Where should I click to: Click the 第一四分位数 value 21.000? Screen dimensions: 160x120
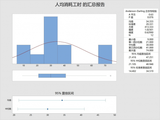[x=150, y=42]
